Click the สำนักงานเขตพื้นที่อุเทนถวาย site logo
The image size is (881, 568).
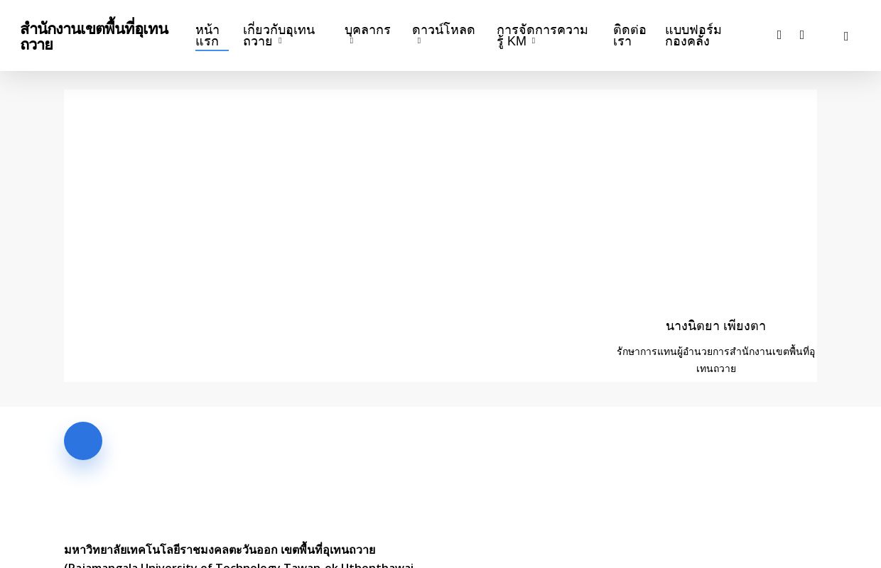94,35
